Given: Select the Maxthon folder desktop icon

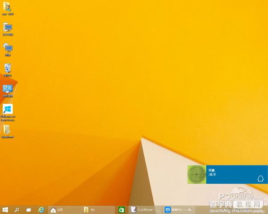Looking at the screenshot, I should pos(8,132).
